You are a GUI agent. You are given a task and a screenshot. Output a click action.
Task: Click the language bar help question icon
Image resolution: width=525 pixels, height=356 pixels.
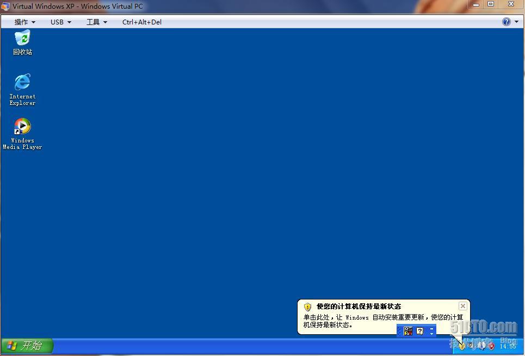[x=420, y=331]
